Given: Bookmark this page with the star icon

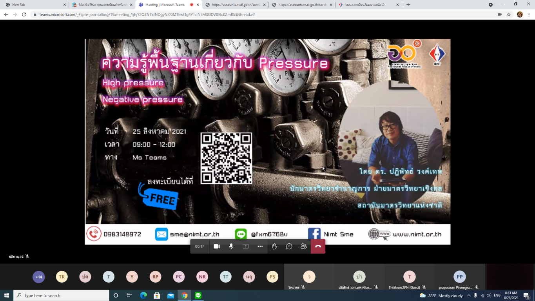Looking at the screenshot, I should coord(509,15).
